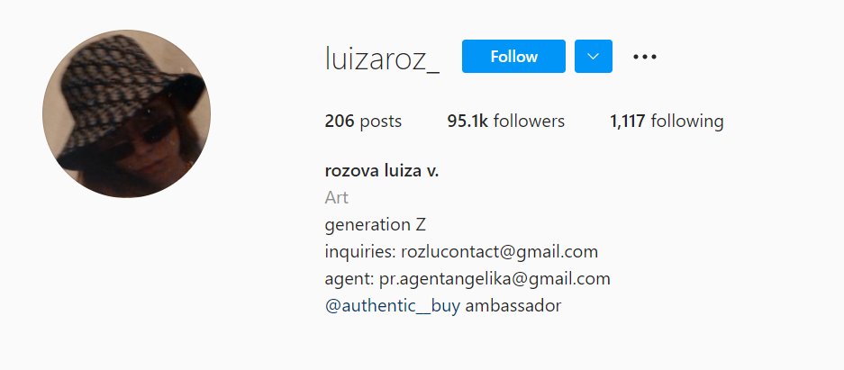Click the word "following" beside 1,117
Screen dimensions: 844x370
click(687, 122)
